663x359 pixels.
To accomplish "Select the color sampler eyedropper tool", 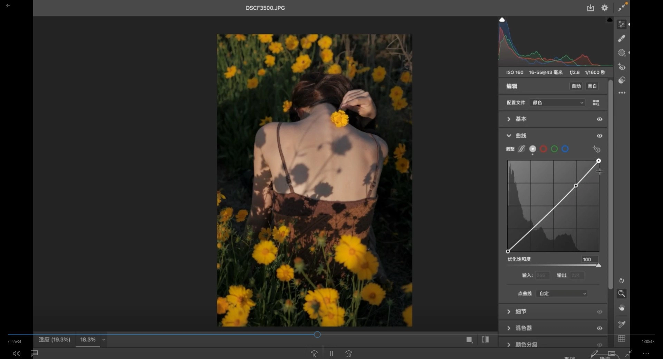I will [622, 324].
